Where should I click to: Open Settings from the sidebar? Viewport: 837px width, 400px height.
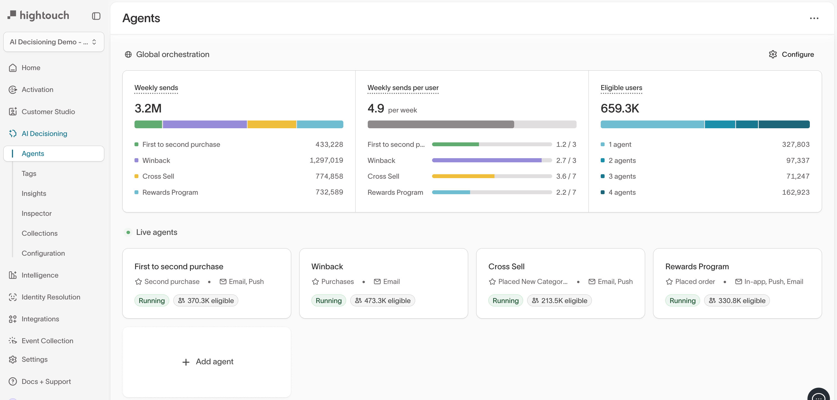point(35,359)
